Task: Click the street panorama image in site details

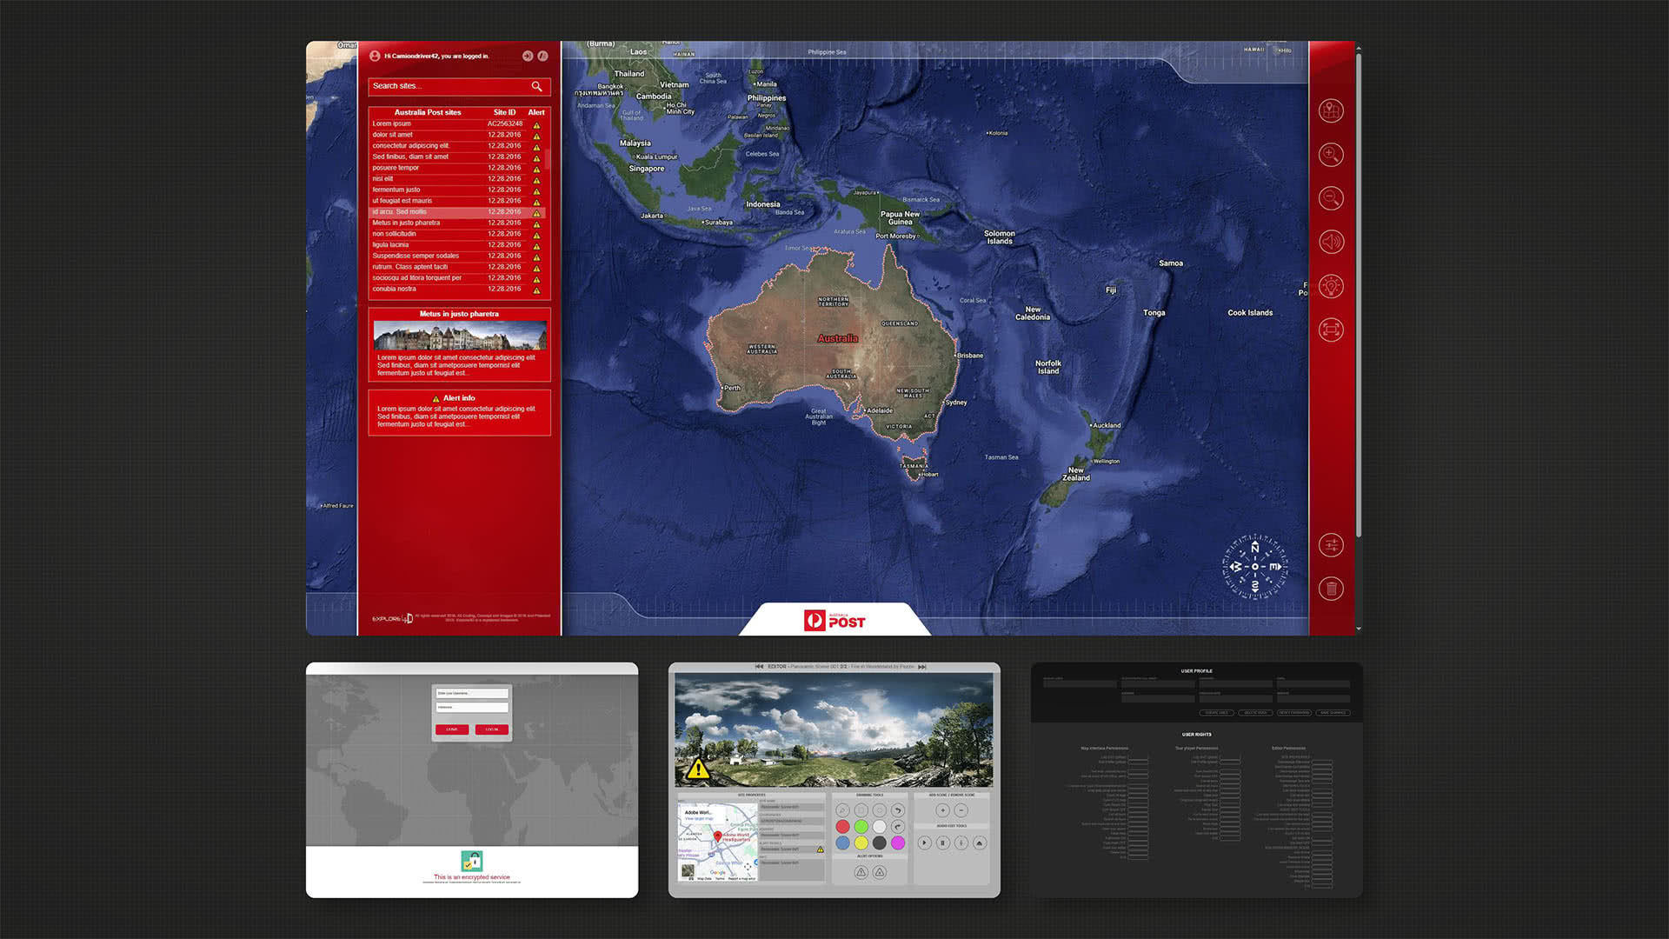Action: tap(460, 335)
